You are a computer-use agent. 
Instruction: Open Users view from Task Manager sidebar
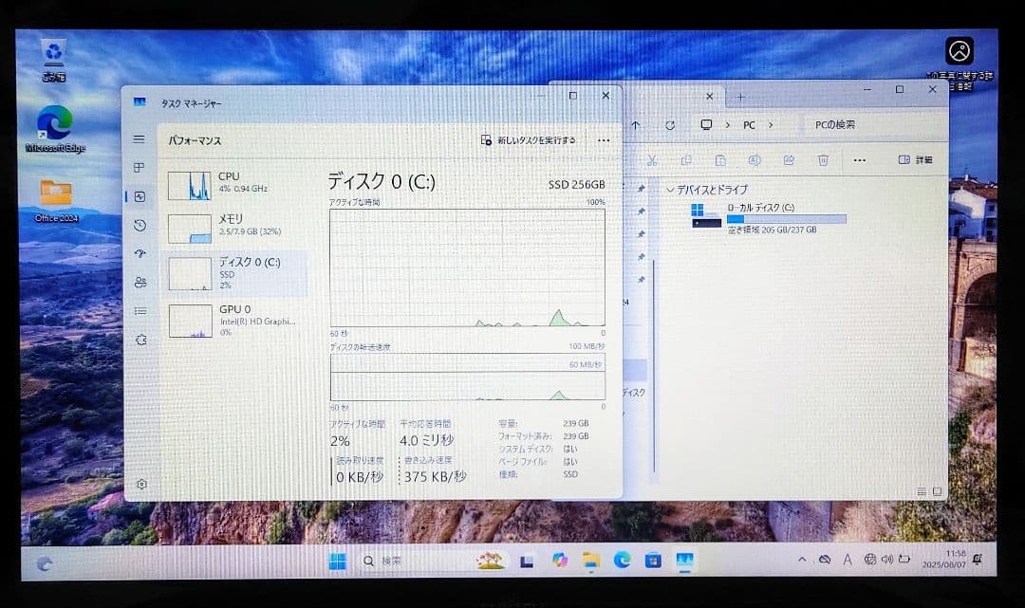tap(139, 283)
